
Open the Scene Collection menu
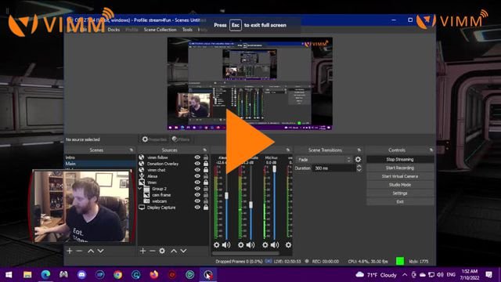tap(160, 30)
